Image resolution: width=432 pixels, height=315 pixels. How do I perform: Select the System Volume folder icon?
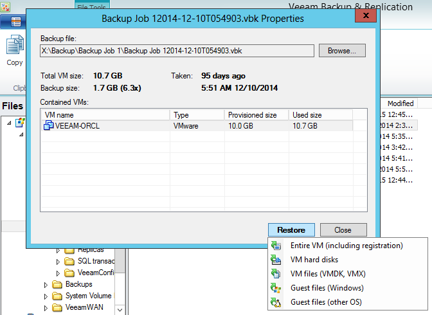(x=57, y=296)
